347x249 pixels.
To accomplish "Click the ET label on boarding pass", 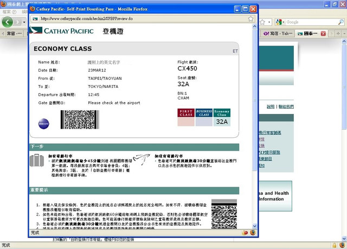I will (235, 51).
